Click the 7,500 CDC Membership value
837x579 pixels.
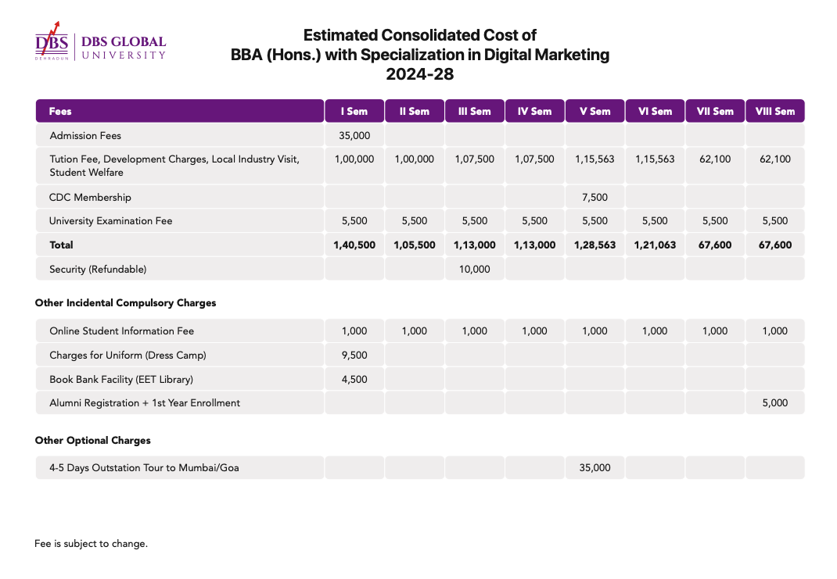tap(595, 197)
